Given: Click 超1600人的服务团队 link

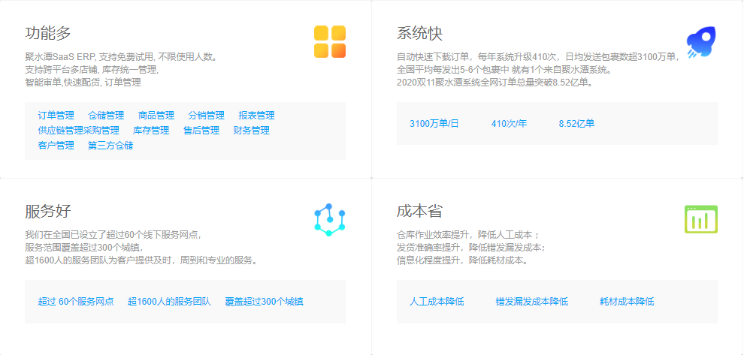Looking at the screenshot, I should pos(169,302).
